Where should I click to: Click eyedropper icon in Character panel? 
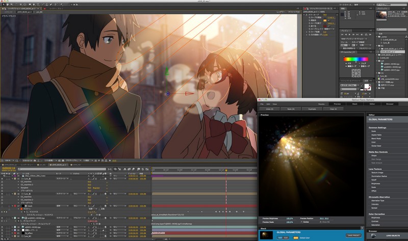[362, 85]
